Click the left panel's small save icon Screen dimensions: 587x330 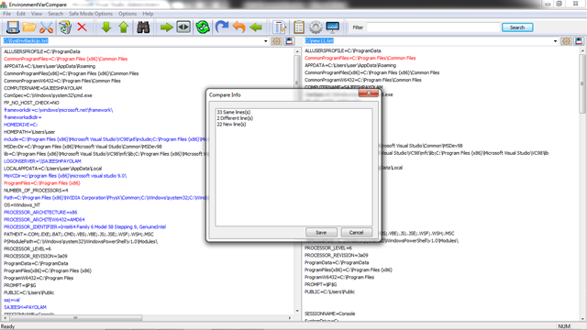click(x=289, y=41)
